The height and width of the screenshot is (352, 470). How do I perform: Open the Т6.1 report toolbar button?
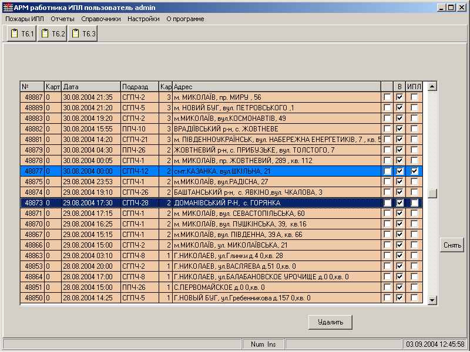tap(22, 33)
